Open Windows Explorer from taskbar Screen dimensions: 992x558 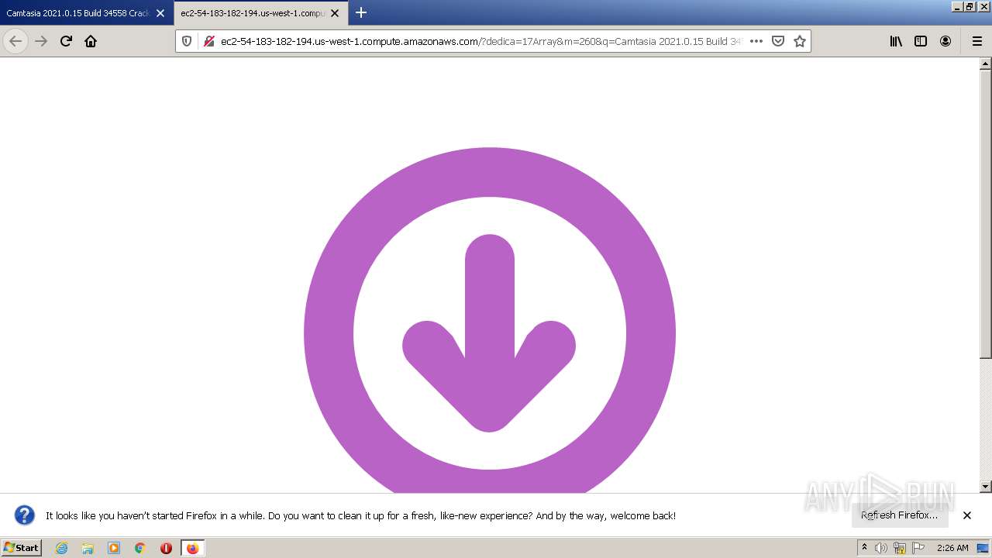click(x=88, y=548)
